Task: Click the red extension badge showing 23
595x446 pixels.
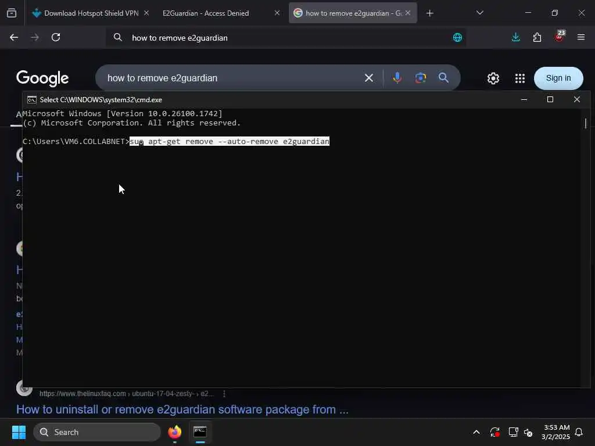Action: pos(560,35)
